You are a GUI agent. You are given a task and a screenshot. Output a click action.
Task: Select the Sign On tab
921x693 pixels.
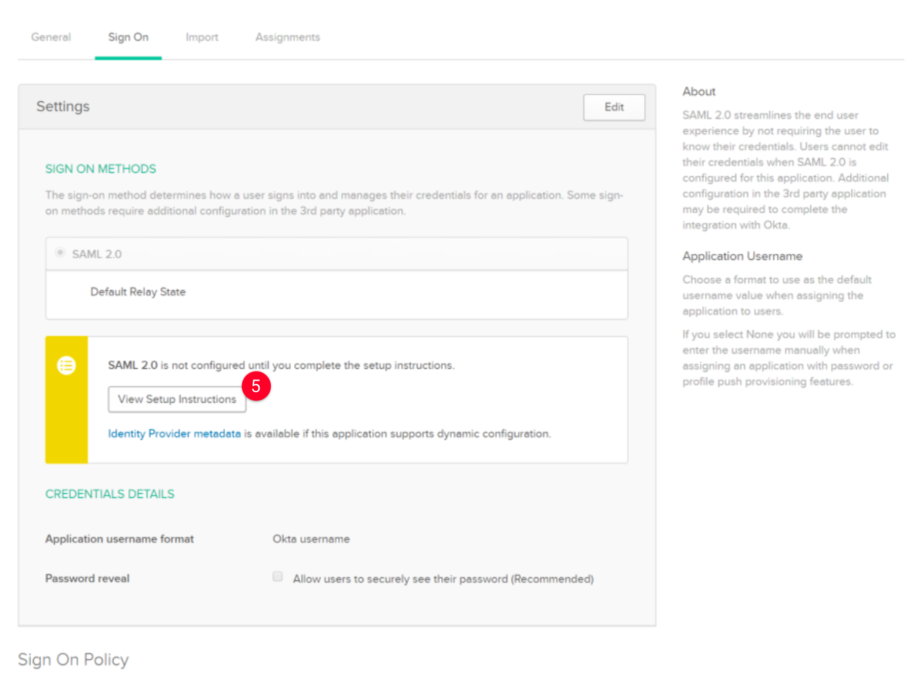pyautogui.click(x=128, y=37)
